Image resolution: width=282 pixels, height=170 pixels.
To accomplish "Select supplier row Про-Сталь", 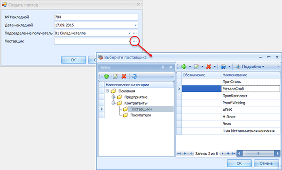I will tap(231, 81).
